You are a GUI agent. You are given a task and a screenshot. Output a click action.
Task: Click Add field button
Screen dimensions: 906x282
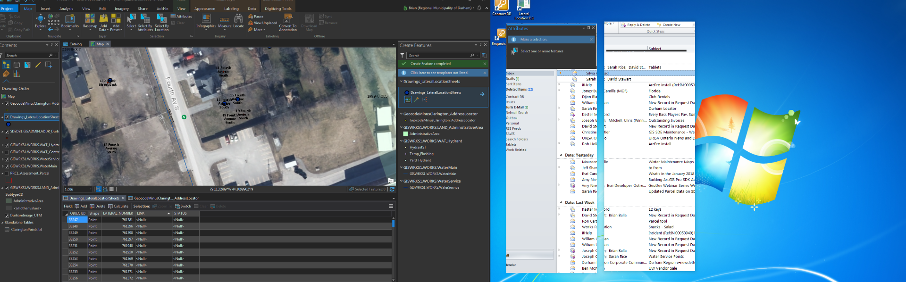81,206
